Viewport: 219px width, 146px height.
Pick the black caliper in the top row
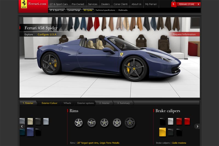(x=163, y=121)
